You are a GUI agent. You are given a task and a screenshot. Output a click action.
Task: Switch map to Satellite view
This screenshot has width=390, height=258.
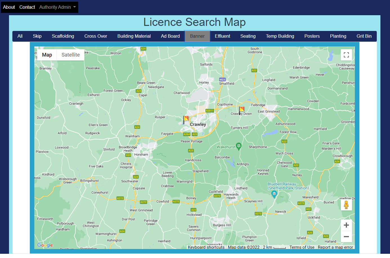(x=71, y=55)
